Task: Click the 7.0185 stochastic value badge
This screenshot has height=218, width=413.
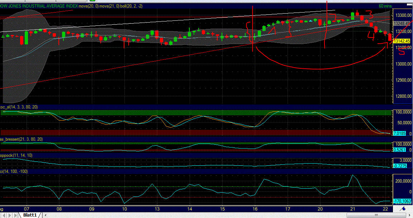Action: (399, 133)
